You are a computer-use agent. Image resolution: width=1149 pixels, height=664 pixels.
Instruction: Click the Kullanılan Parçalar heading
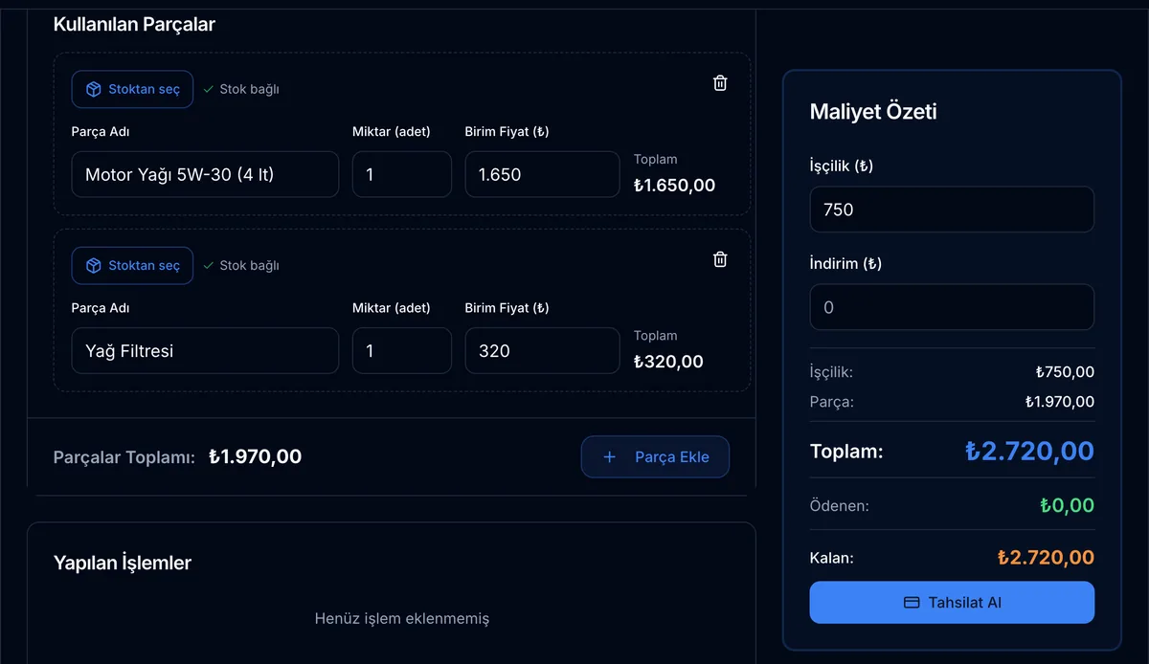134,25
